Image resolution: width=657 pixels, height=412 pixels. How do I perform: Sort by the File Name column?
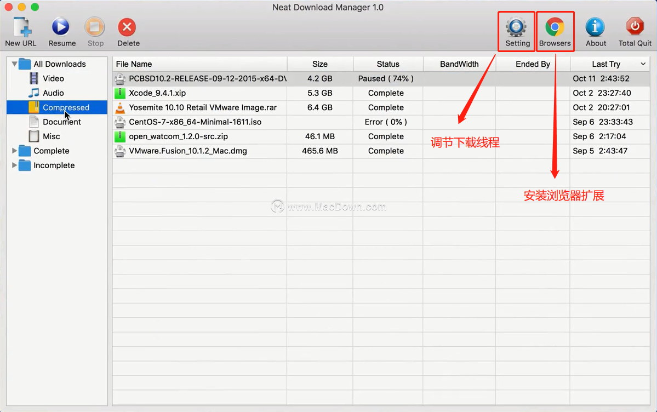(x=199, y=64)
